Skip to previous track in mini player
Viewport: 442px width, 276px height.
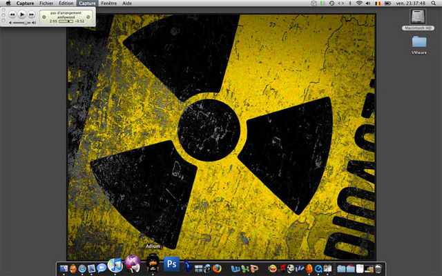pyautogui.click(x=12, y=14)
